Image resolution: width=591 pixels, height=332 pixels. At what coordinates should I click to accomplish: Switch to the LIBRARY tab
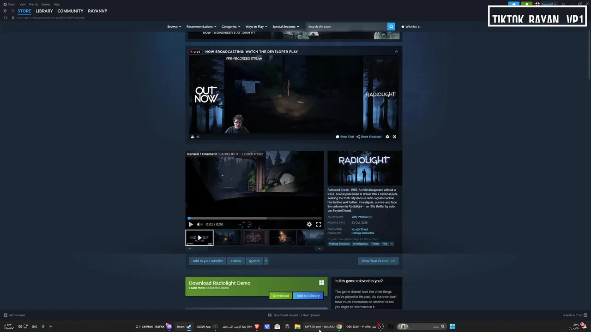(44, 11)
